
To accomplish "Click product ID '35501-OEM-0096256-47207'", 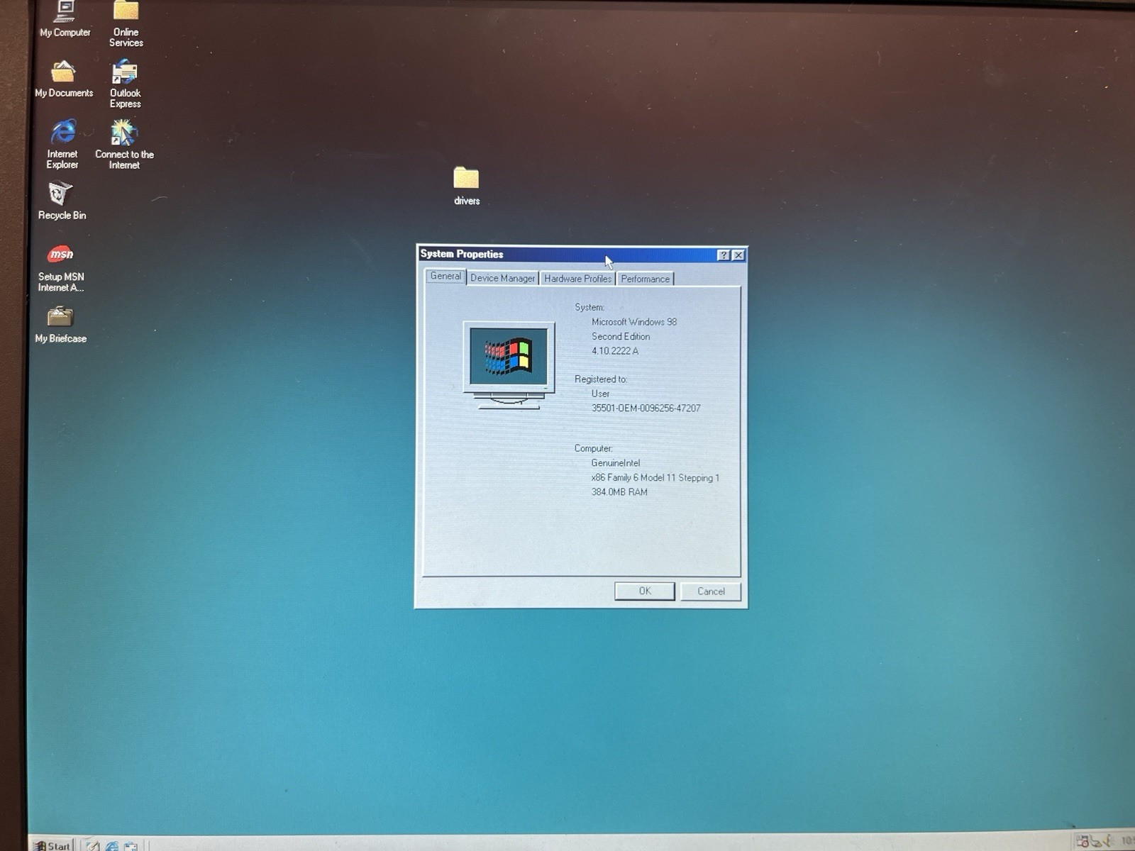I will [646, 408].
